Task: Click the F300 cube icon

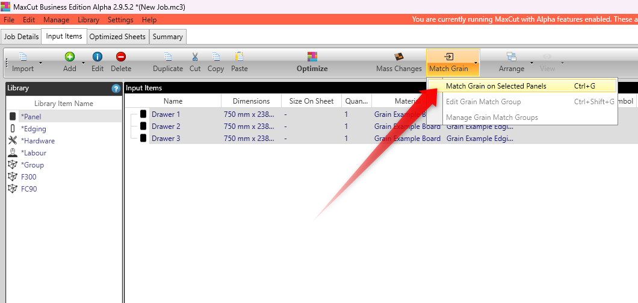Action: (13, 176)
